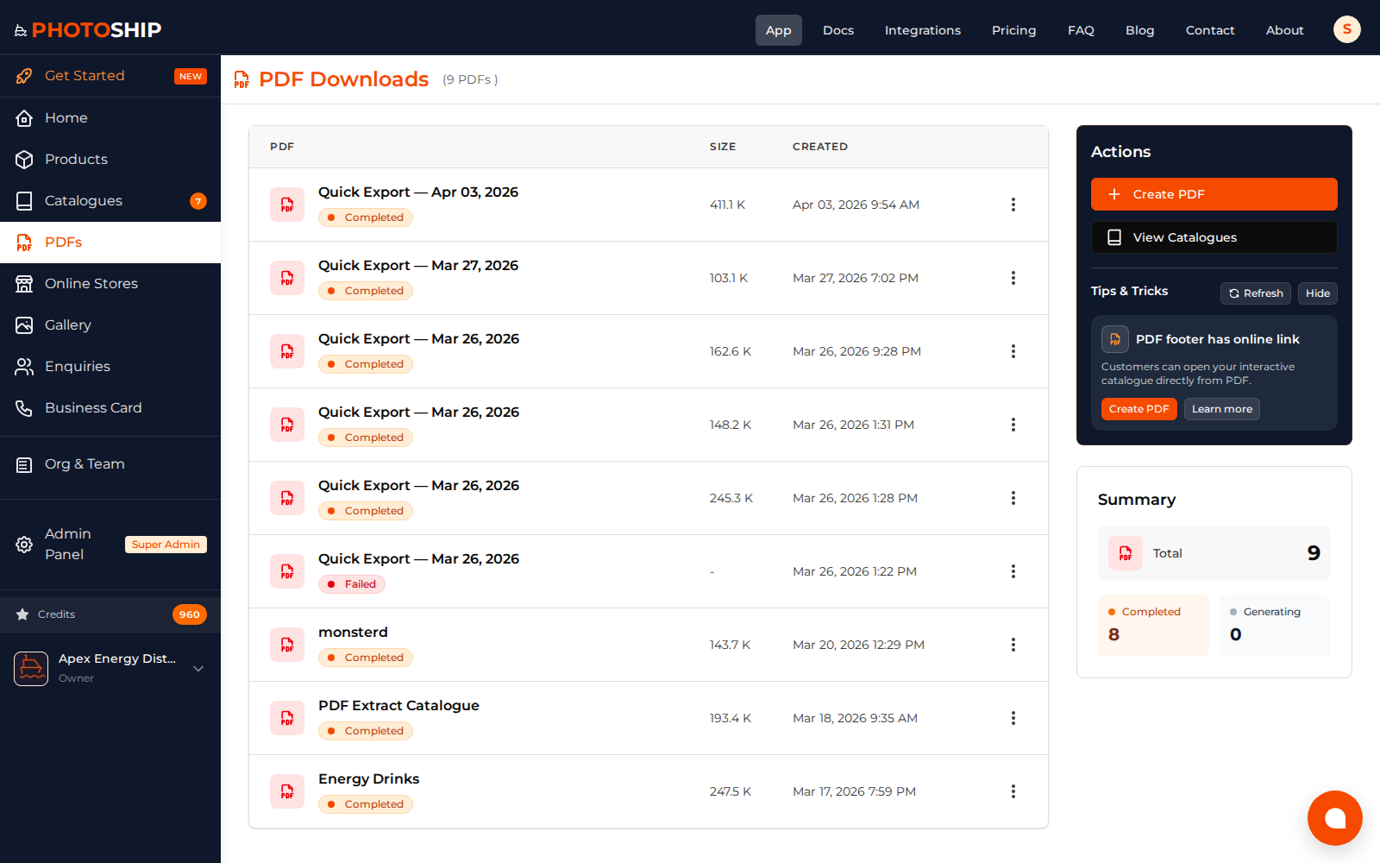
Task: Hide the Tips & Tricks section
Action: (1317, 293)
